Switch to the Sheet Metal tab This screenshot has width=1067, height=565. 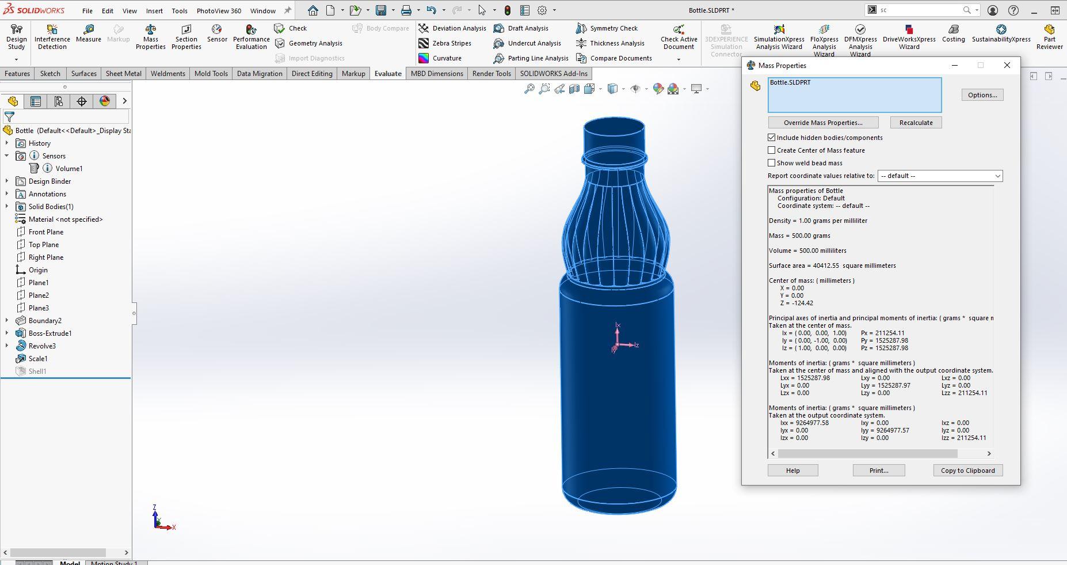click(x=123, y=74)
